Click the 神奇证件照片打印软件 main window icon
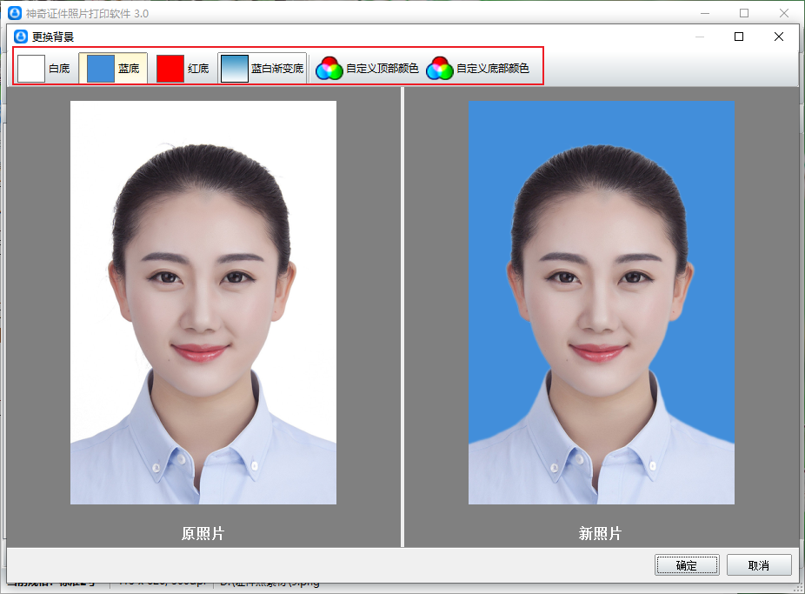The image size is (805, 594). coord(15,13)
